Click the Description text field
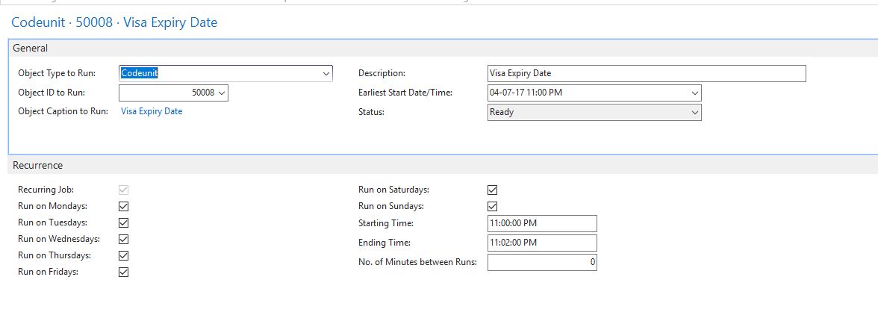The width and height of the screenshot is (878, 324). 647,73
